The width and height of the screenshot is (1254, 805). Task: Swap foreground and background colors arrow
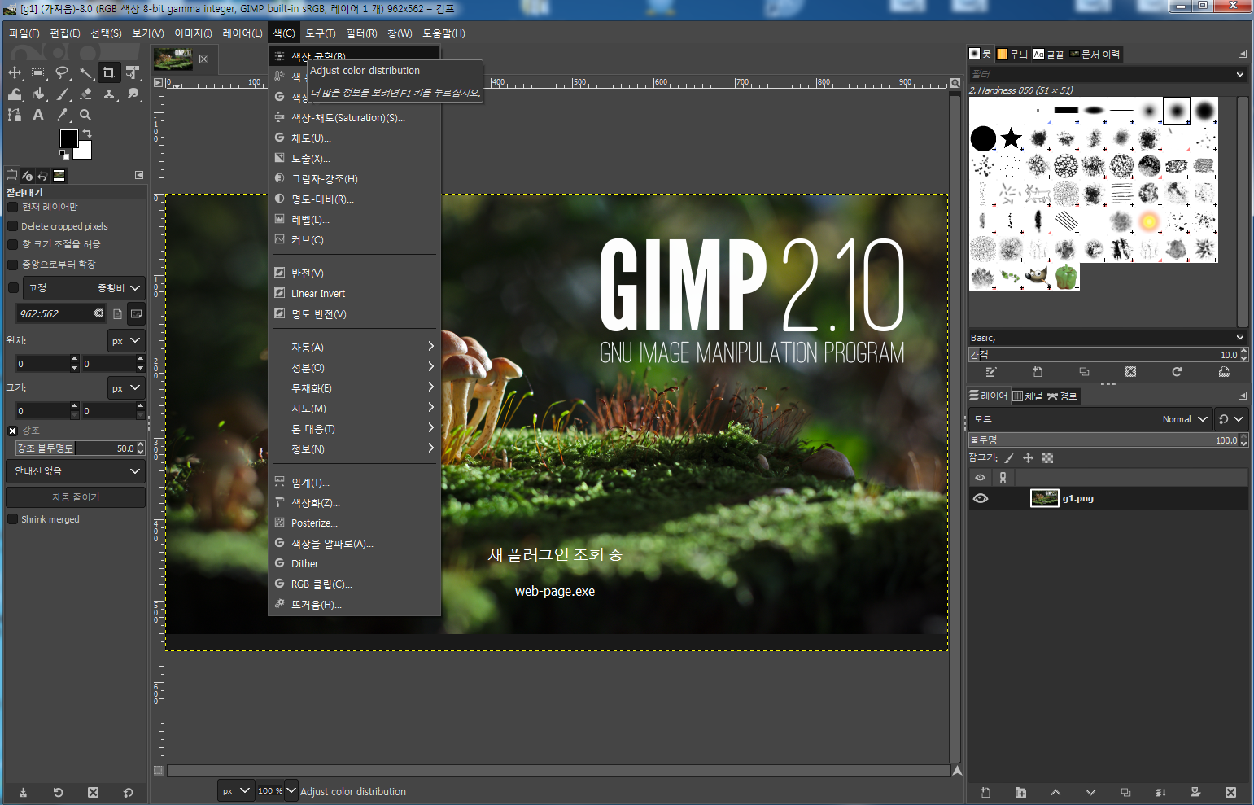(87, 133)
